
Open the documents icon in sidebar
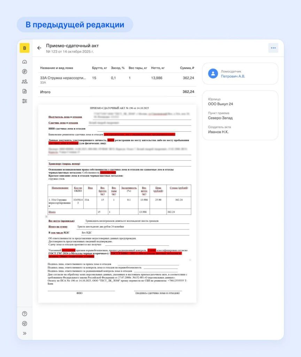point(24,91)
